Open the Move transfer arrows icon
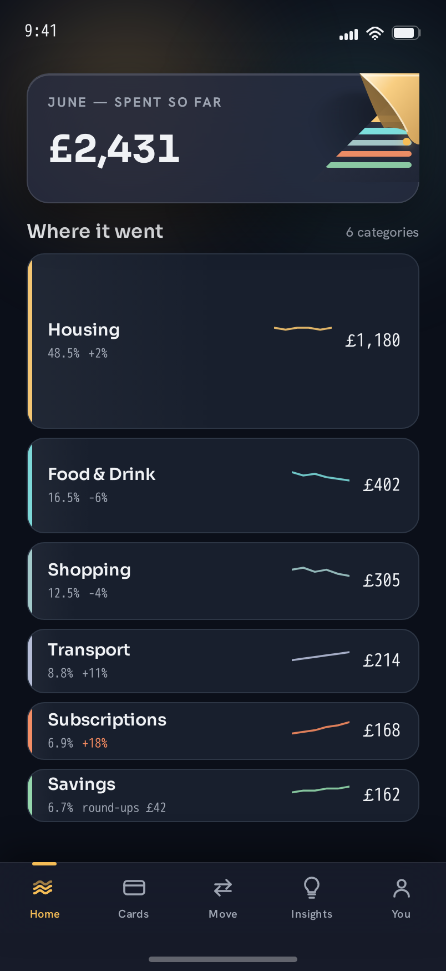The width and height of the screenshot is (446, 971). click(223, 888)
